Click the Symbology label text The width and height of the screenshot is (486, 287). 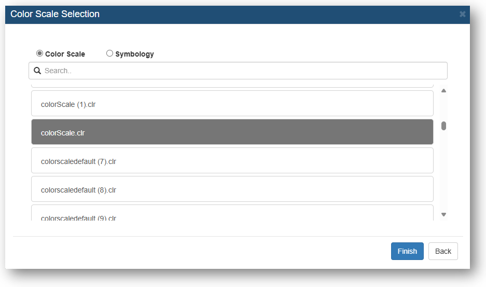[134, 54]
